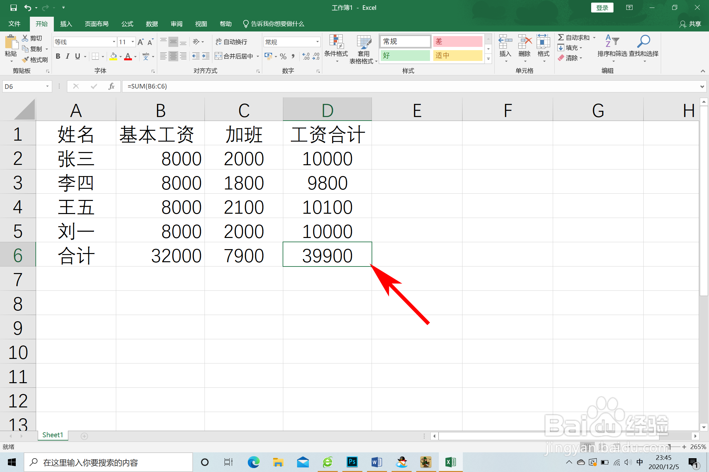Click the increase decimal icon
Image resolution: width=709 pixels, height=472 pixels.
click(306, 56)
